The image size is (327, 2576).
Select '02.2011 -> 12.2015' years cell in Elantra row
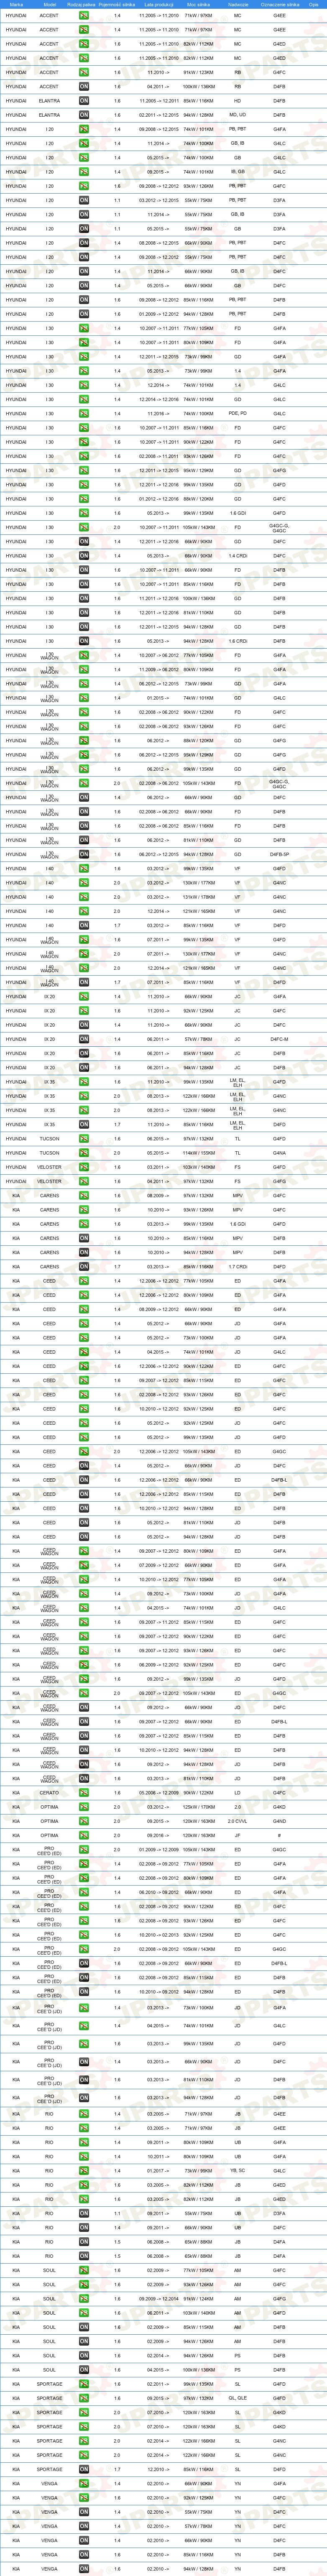tap(158, 115)
